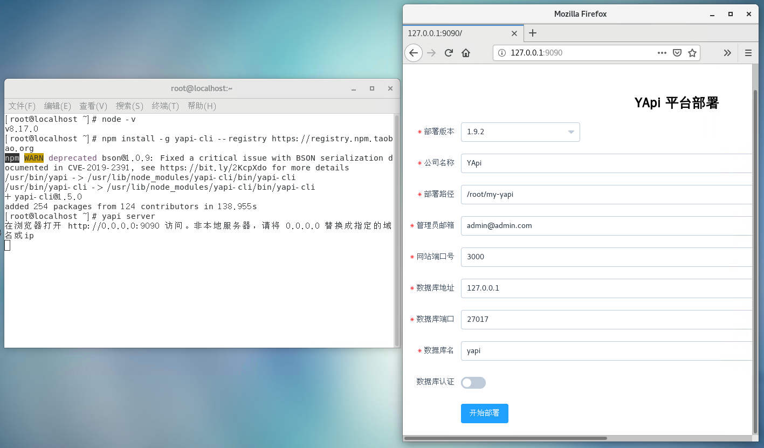Screen dimensions: 764x448
Task: Show more tools chevron in toolbar
Action: [727, 53]
